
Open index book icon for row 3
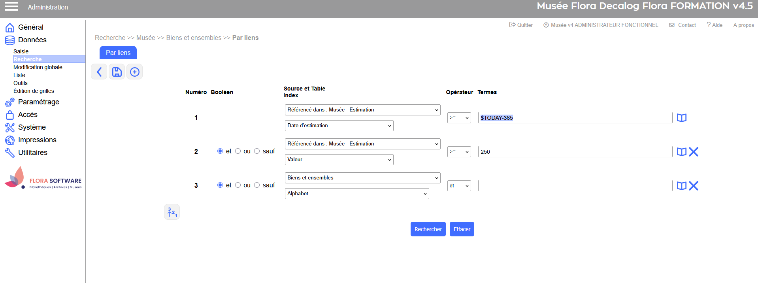coord(681,186)
